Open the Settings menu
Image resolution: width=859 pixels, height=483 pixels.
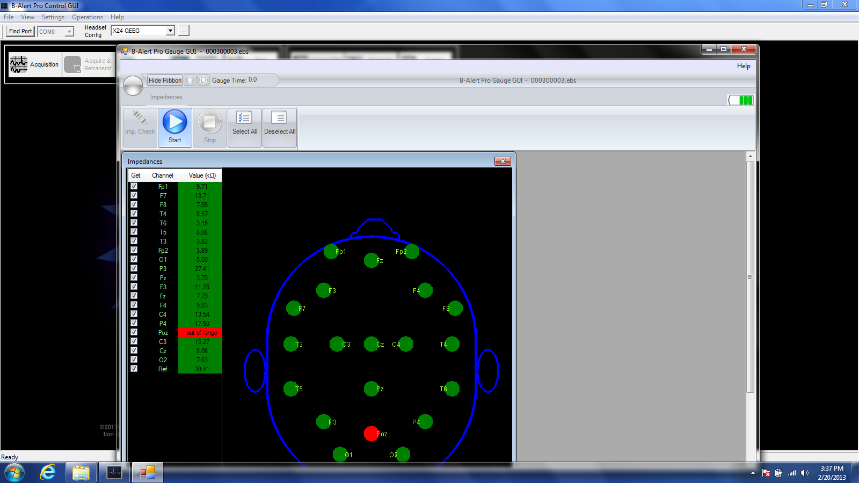53,17
